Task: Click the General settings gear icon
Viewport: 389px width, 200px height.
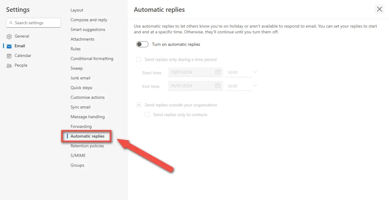Action: pos(9,36)
